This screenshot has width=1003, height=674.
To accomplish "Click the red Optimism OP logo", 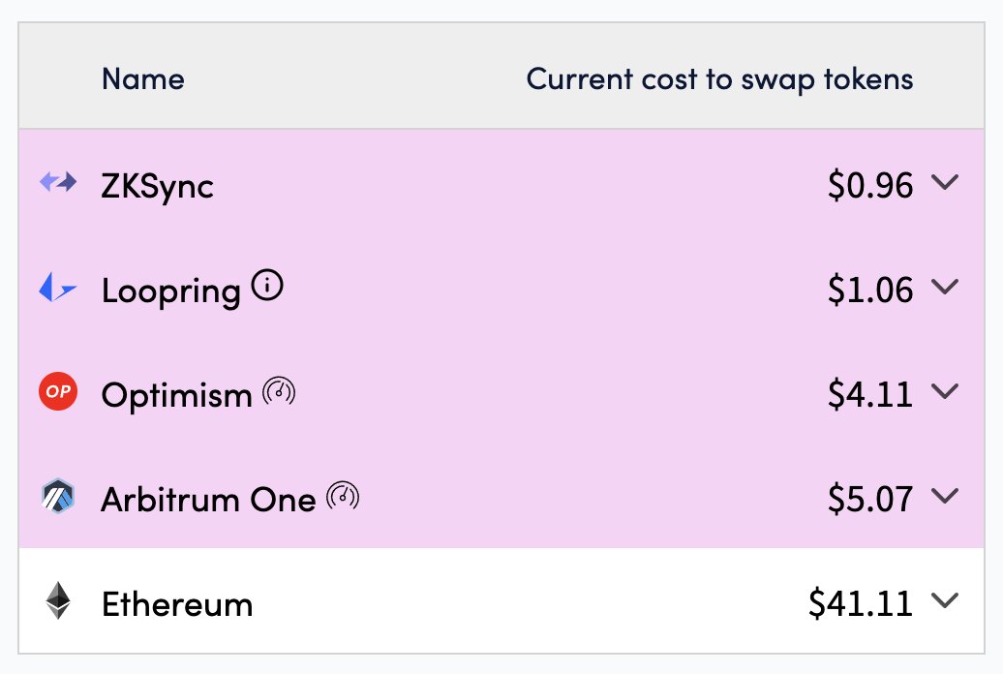I will 58,391.
